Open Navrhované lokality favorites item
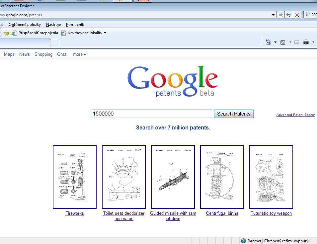 pyautogui.click(x=85, y=33)
